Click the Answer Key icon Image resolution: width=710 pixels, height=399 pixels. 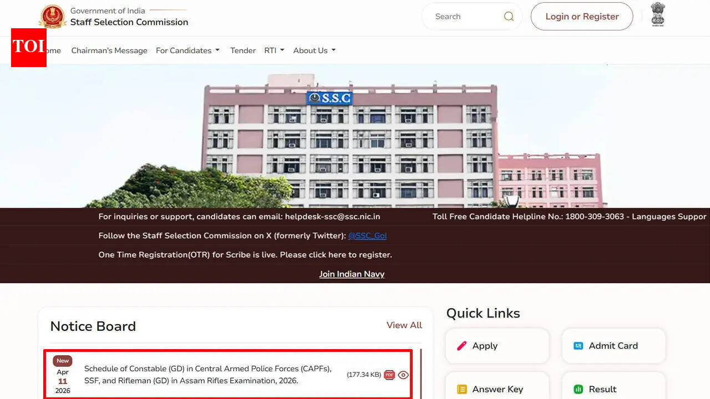point(461,389)
